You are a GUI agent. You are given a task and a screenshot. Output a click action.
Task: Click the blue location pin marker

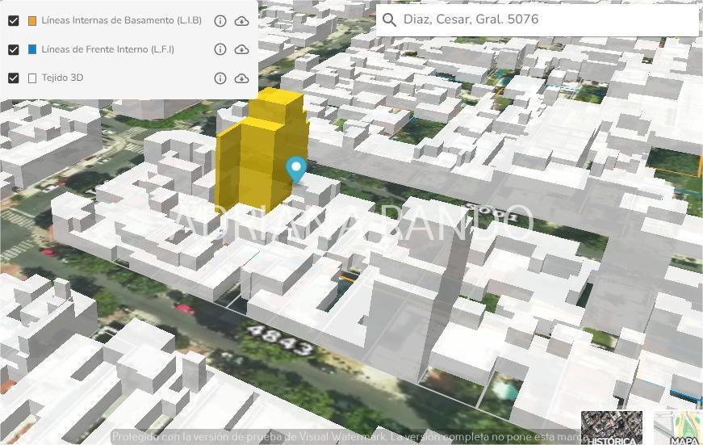point(296,170)
